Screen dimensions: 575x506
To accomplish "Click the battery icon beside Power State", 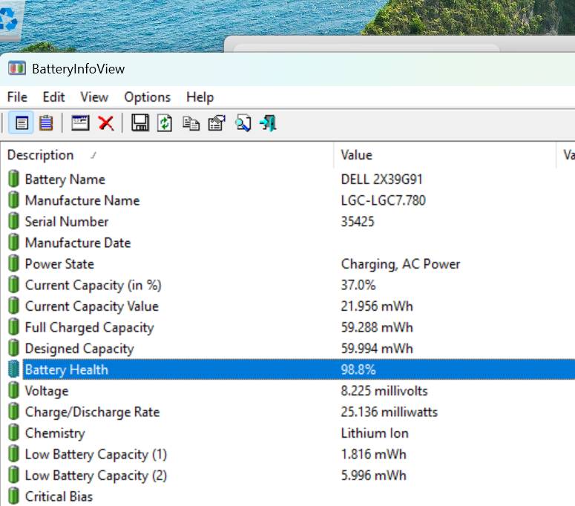I will 13,263.
